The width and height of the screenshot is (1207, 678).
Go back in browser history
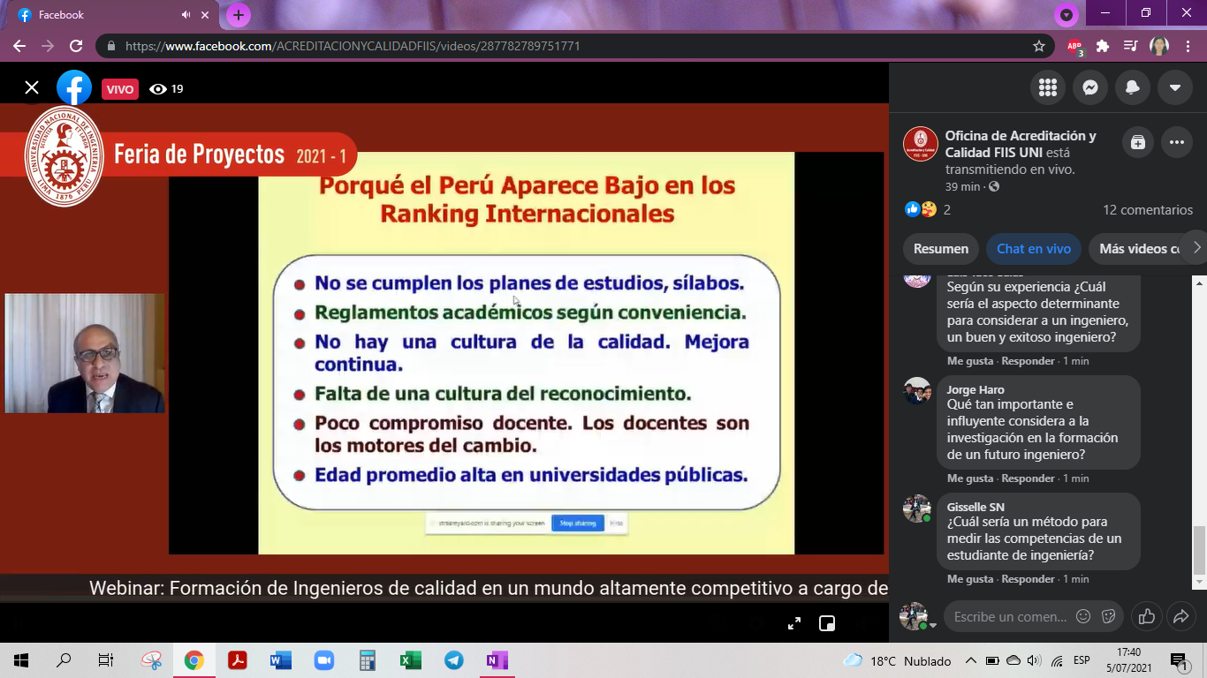[19, 46]
